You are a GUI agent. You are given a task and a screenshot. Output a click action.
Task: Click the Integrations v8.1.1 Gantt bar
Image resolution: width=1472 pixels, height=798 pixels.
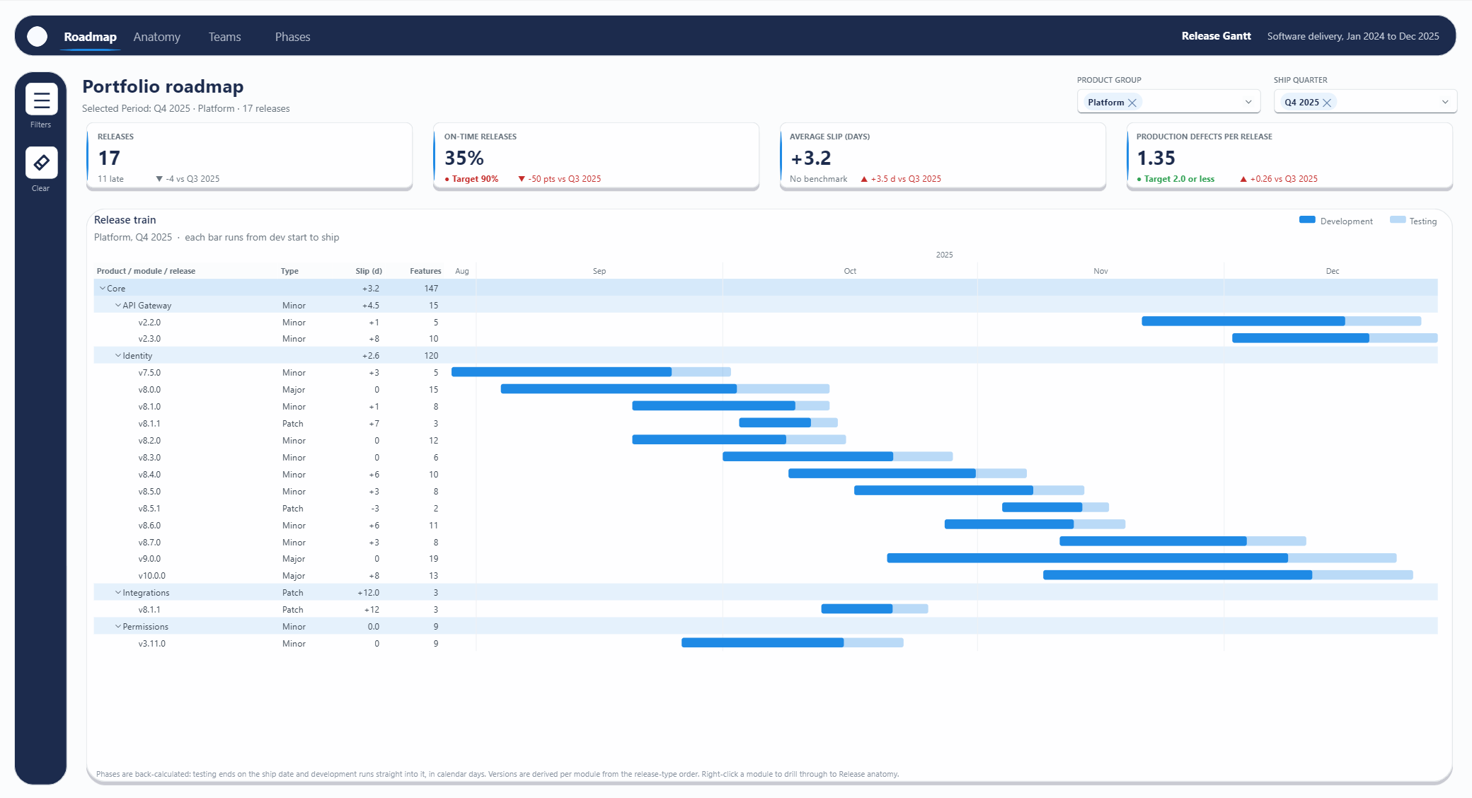point(875,608)
